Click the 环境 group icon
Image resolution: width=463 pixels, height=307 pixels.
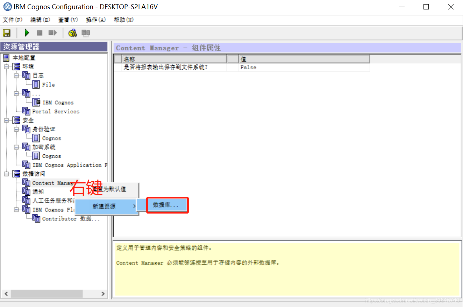(x=16, y=67)
